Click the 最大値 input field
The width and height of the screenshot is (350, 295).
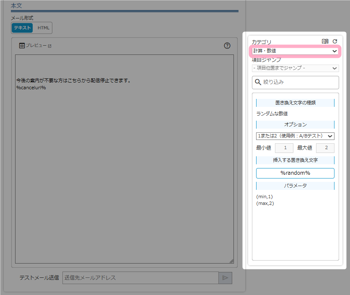coord(325,148)
